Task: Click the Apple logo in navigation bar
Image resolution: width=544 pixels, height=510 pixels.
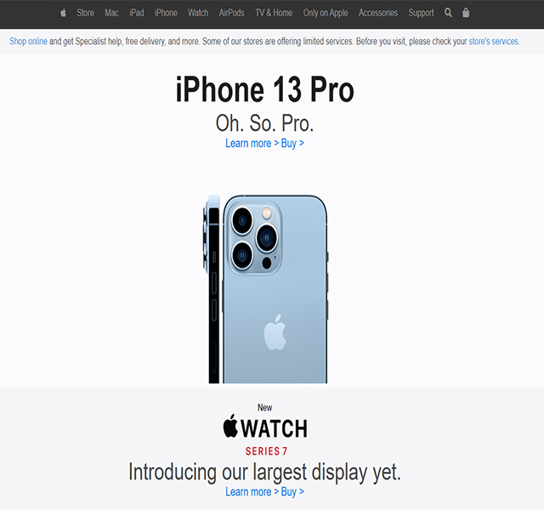Action: click(63, 14)
